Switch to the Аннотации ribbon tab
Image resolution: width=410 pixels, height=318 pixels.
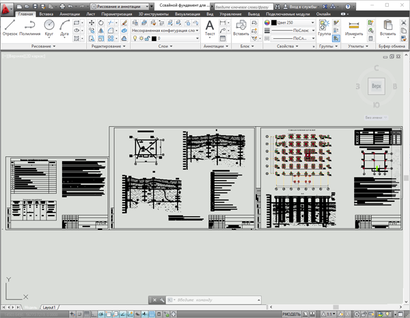70,14
